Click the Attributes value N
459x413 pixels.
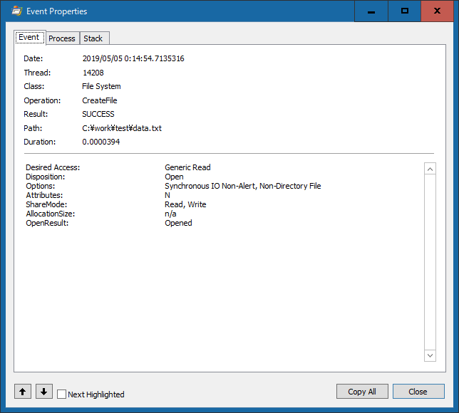click(x=167, y=195)
